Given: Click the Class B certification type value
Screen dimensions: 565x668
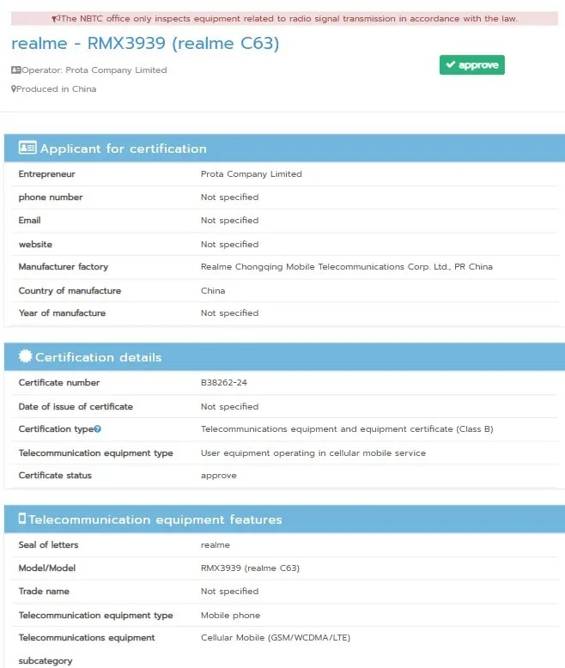Looking at the screenshot, I should (x=346, y=429).
